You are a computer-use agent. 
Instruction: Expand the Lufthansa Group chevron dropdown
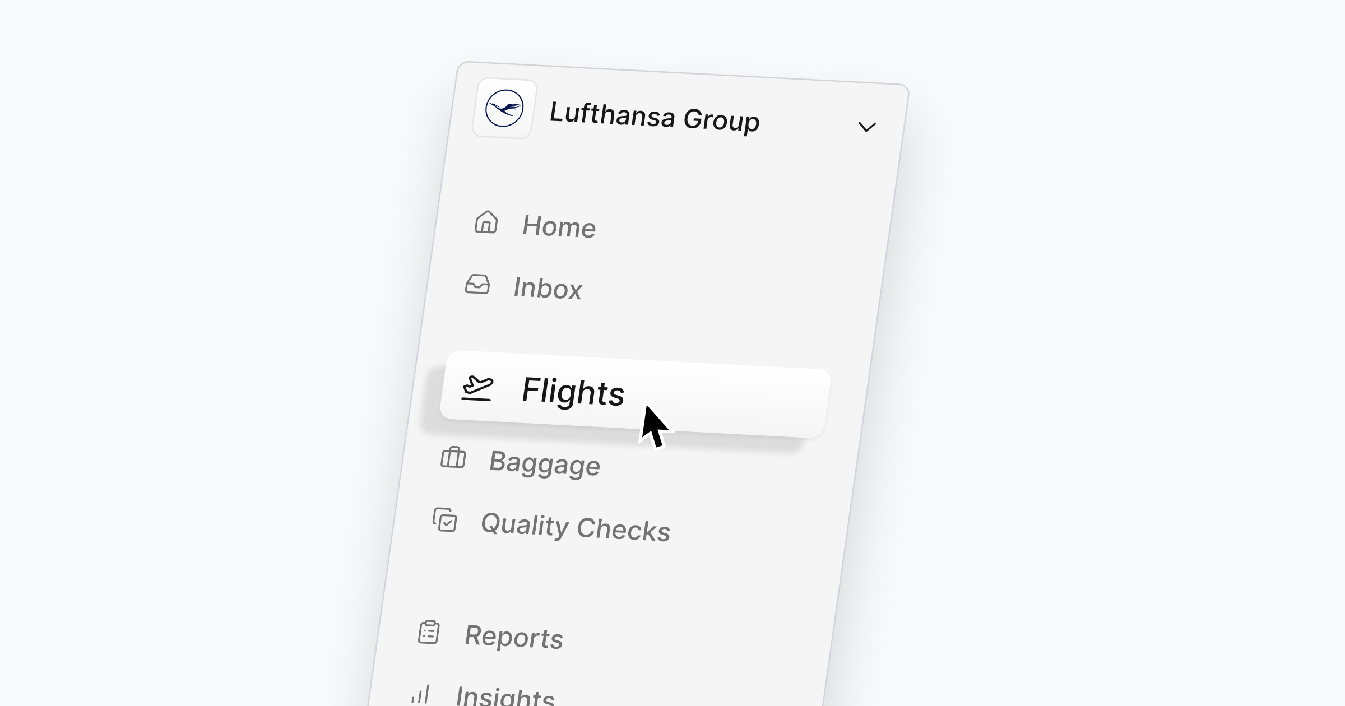pos(867,127)
